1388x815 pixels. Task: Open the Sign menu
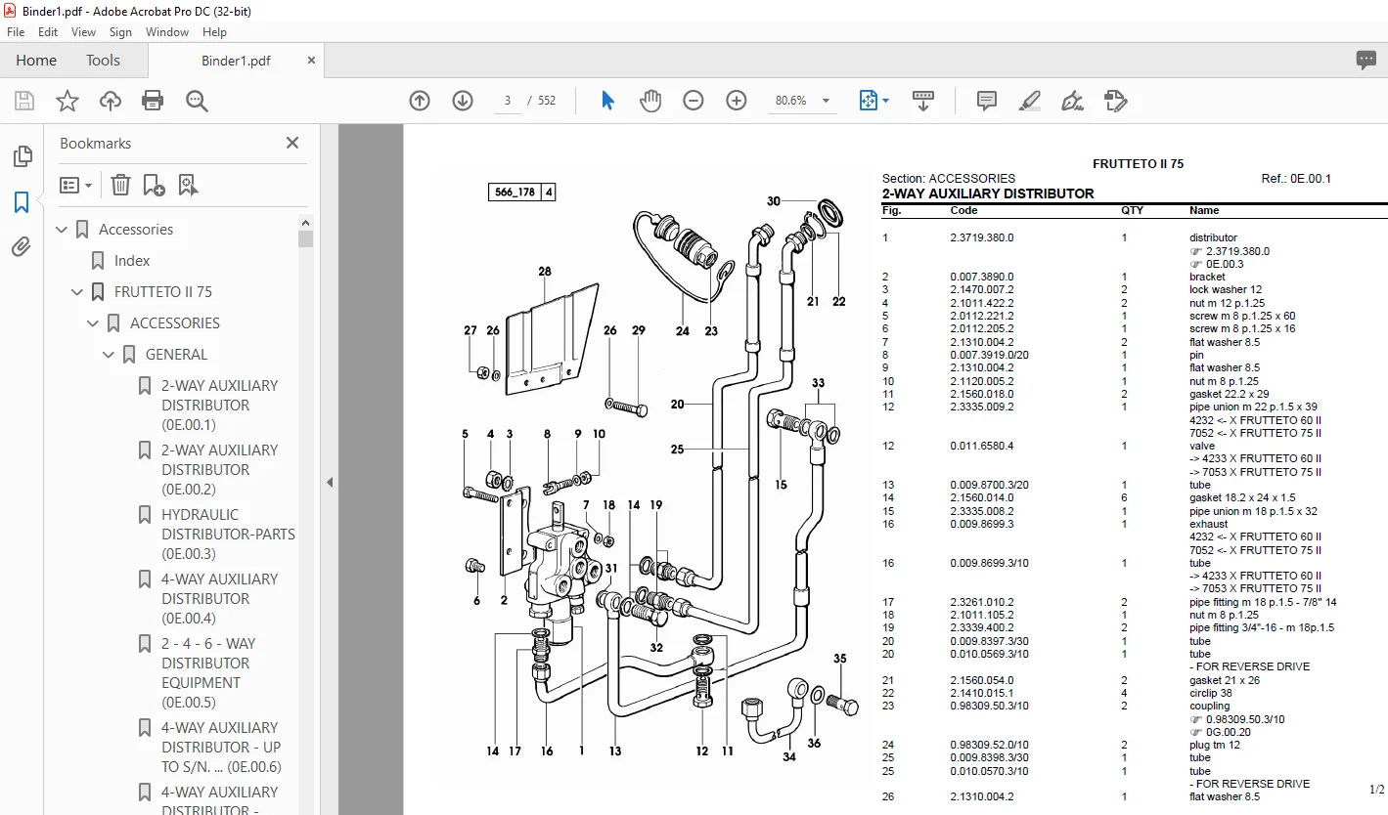coord(120,32)
